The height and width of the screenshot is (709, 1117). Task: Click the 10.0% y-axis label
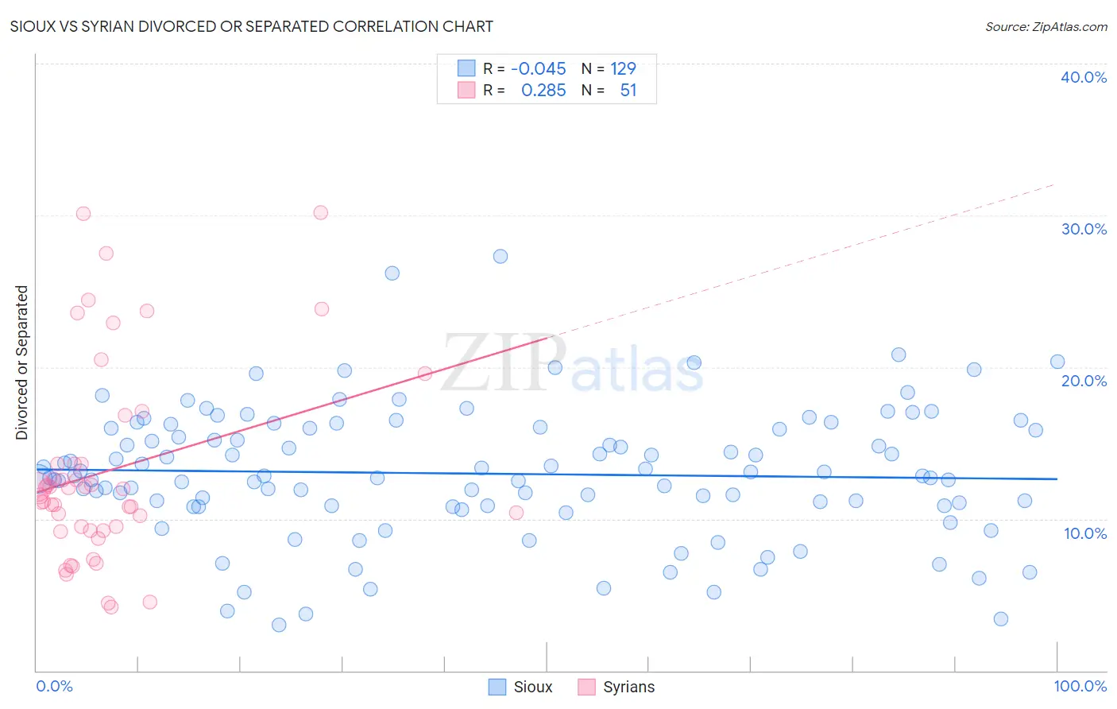(1085, 533)
